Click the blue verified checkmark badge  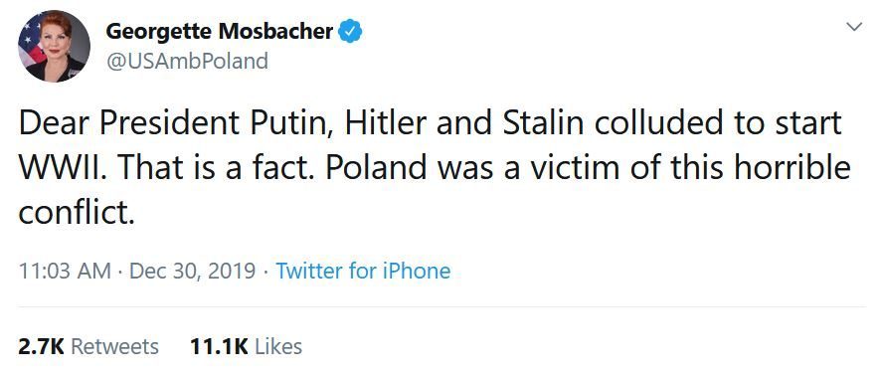[x=350, y=32]
